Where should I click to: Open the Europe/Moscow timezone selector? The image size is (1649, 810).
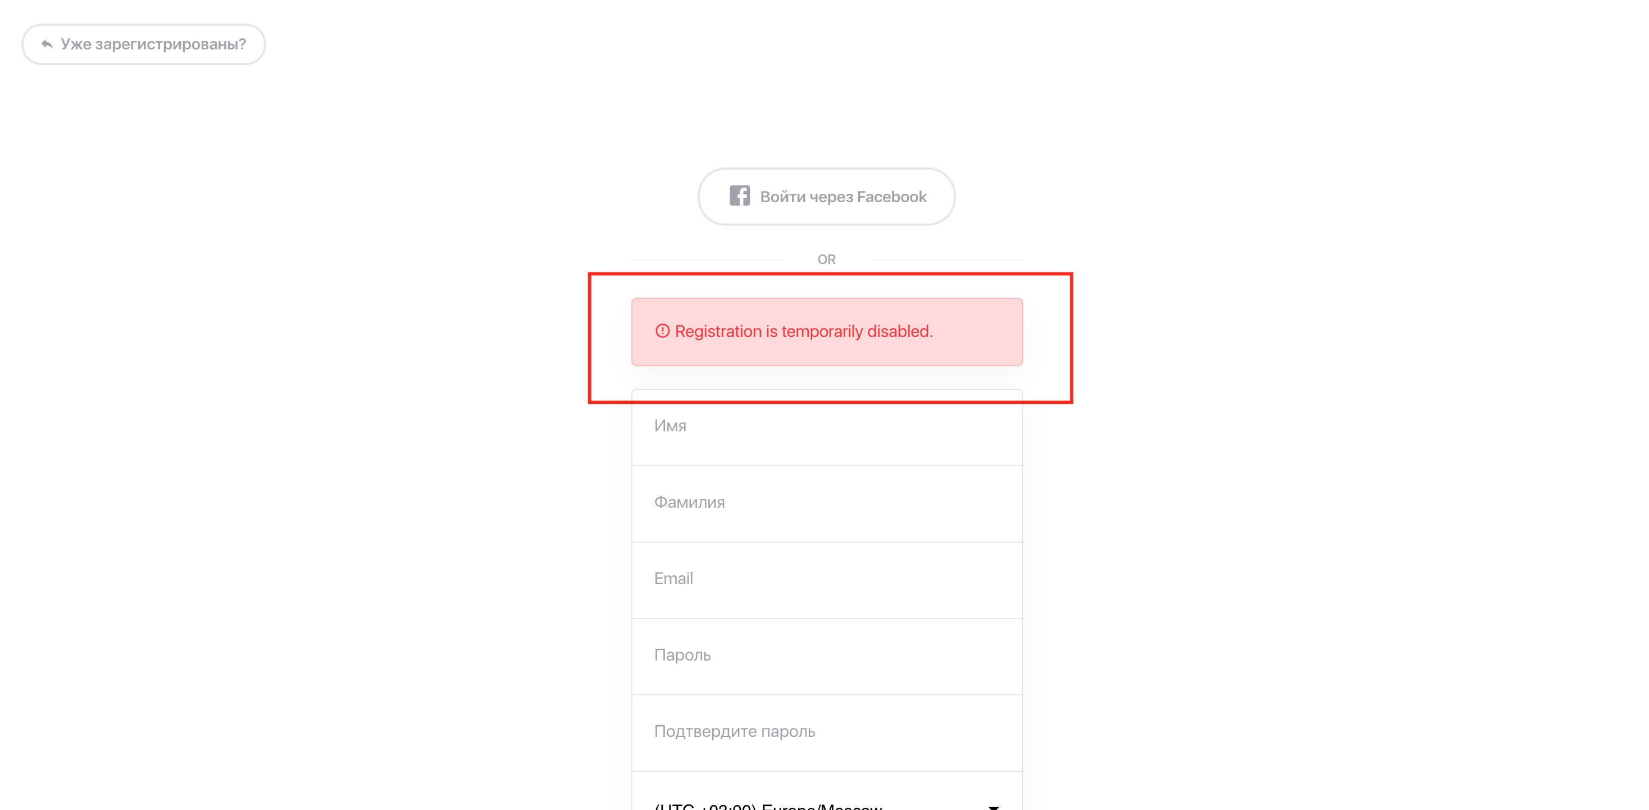tap(826, 800)
